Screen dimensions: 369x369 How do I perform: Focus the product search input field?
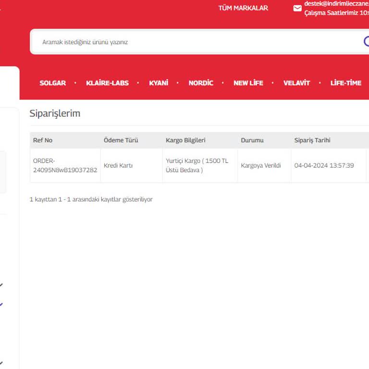click(x=192, y=42)
